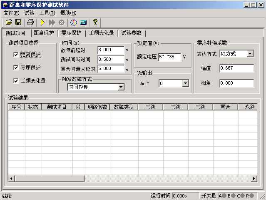266x200 pixels.
Task: Click 序号 column header
Action: 17,107
